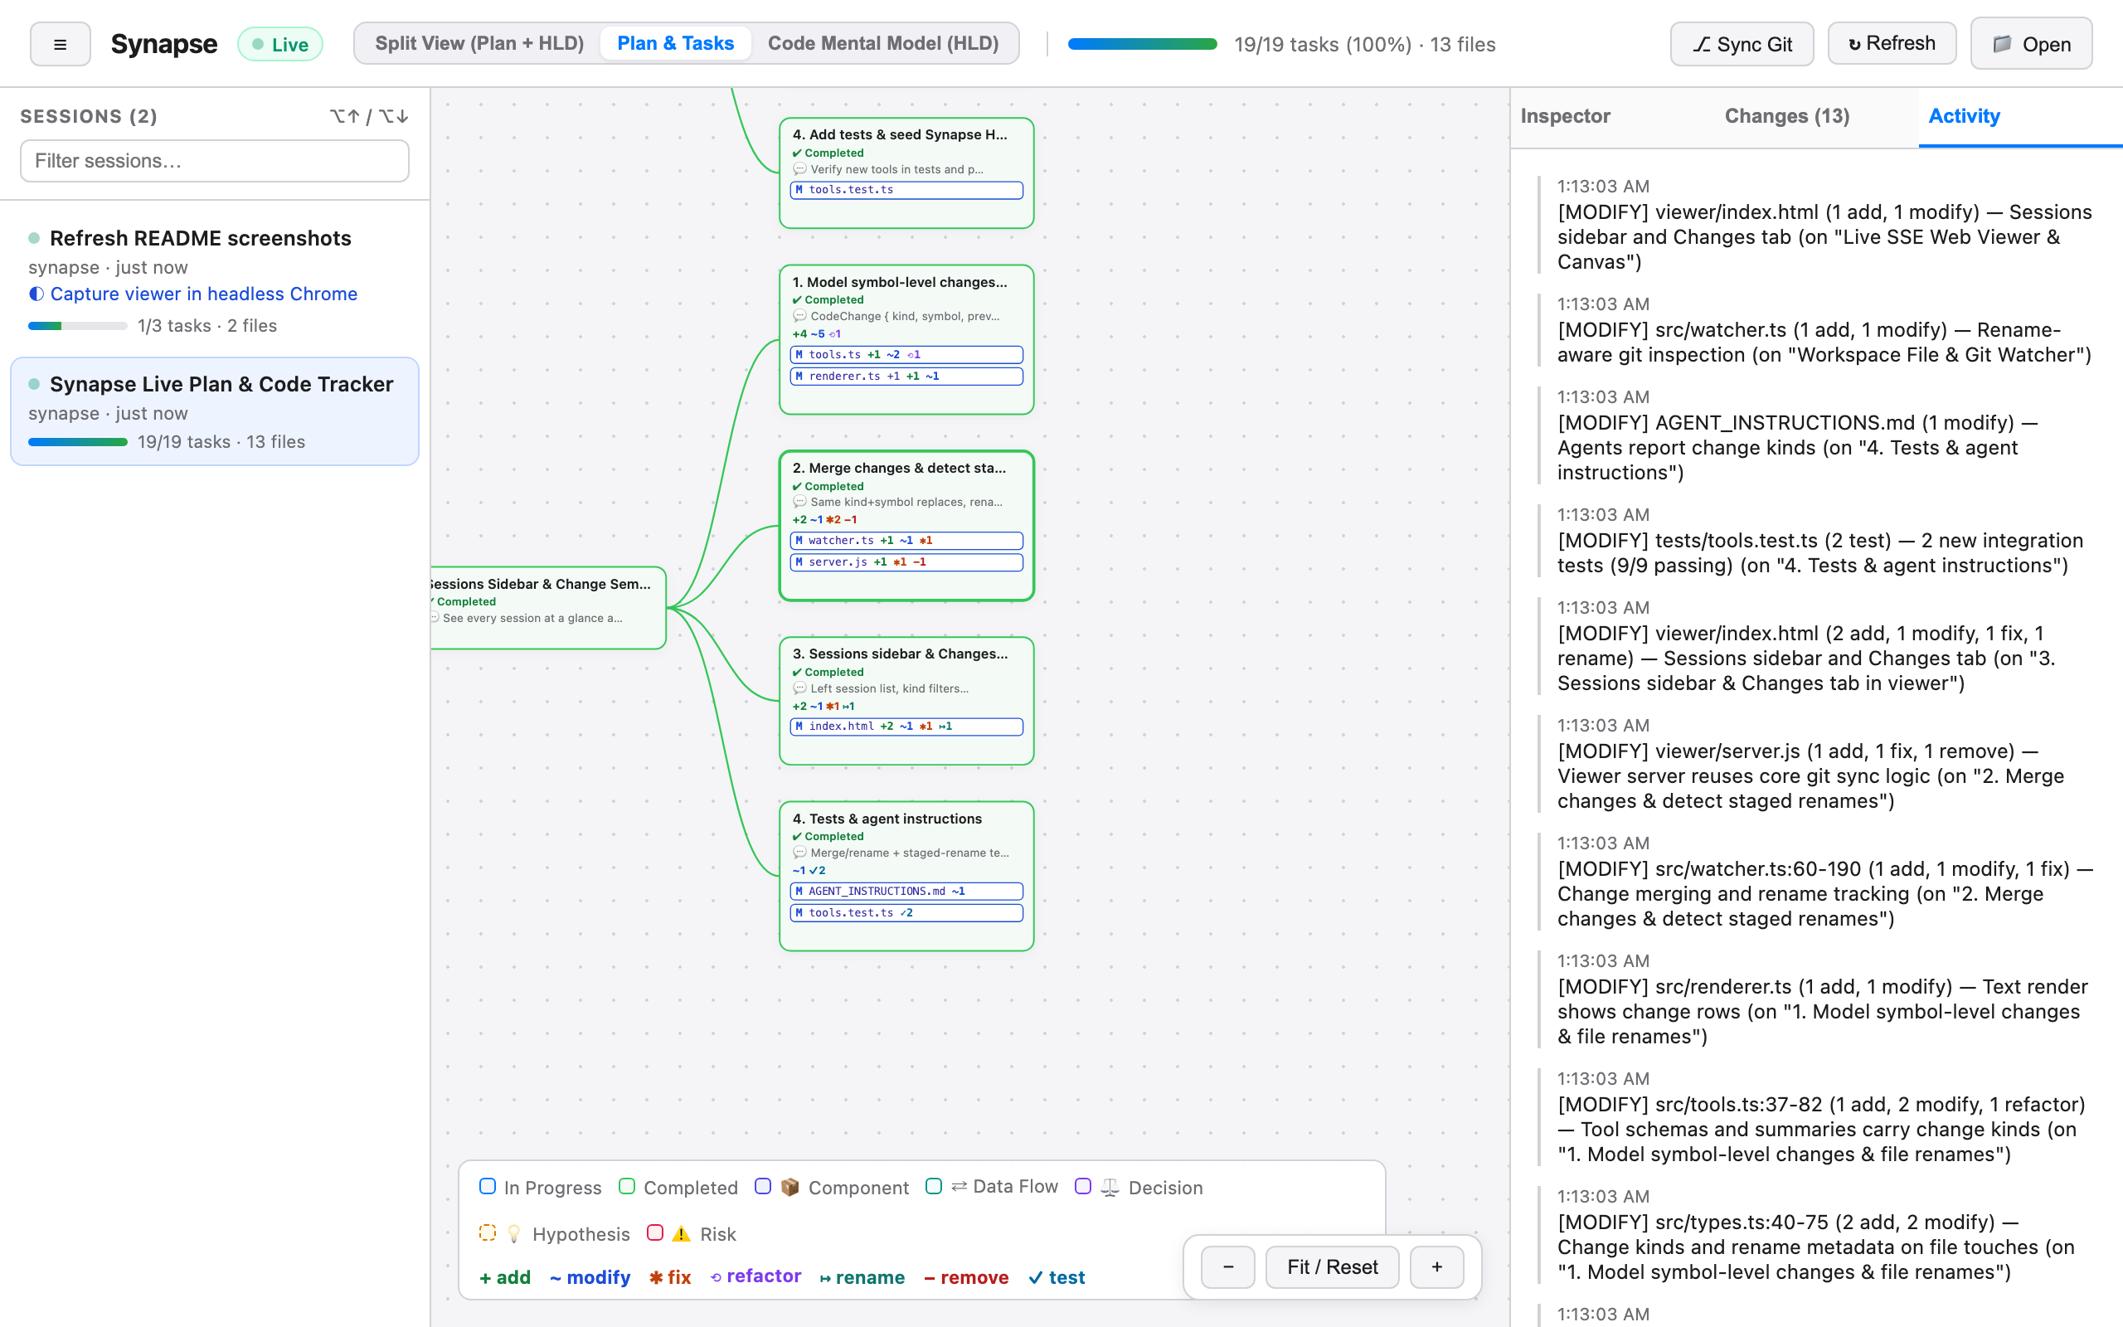Click the remove change-kind legend label
This screenshot has height=1327, width=2123.
(x=967, y=1277)
